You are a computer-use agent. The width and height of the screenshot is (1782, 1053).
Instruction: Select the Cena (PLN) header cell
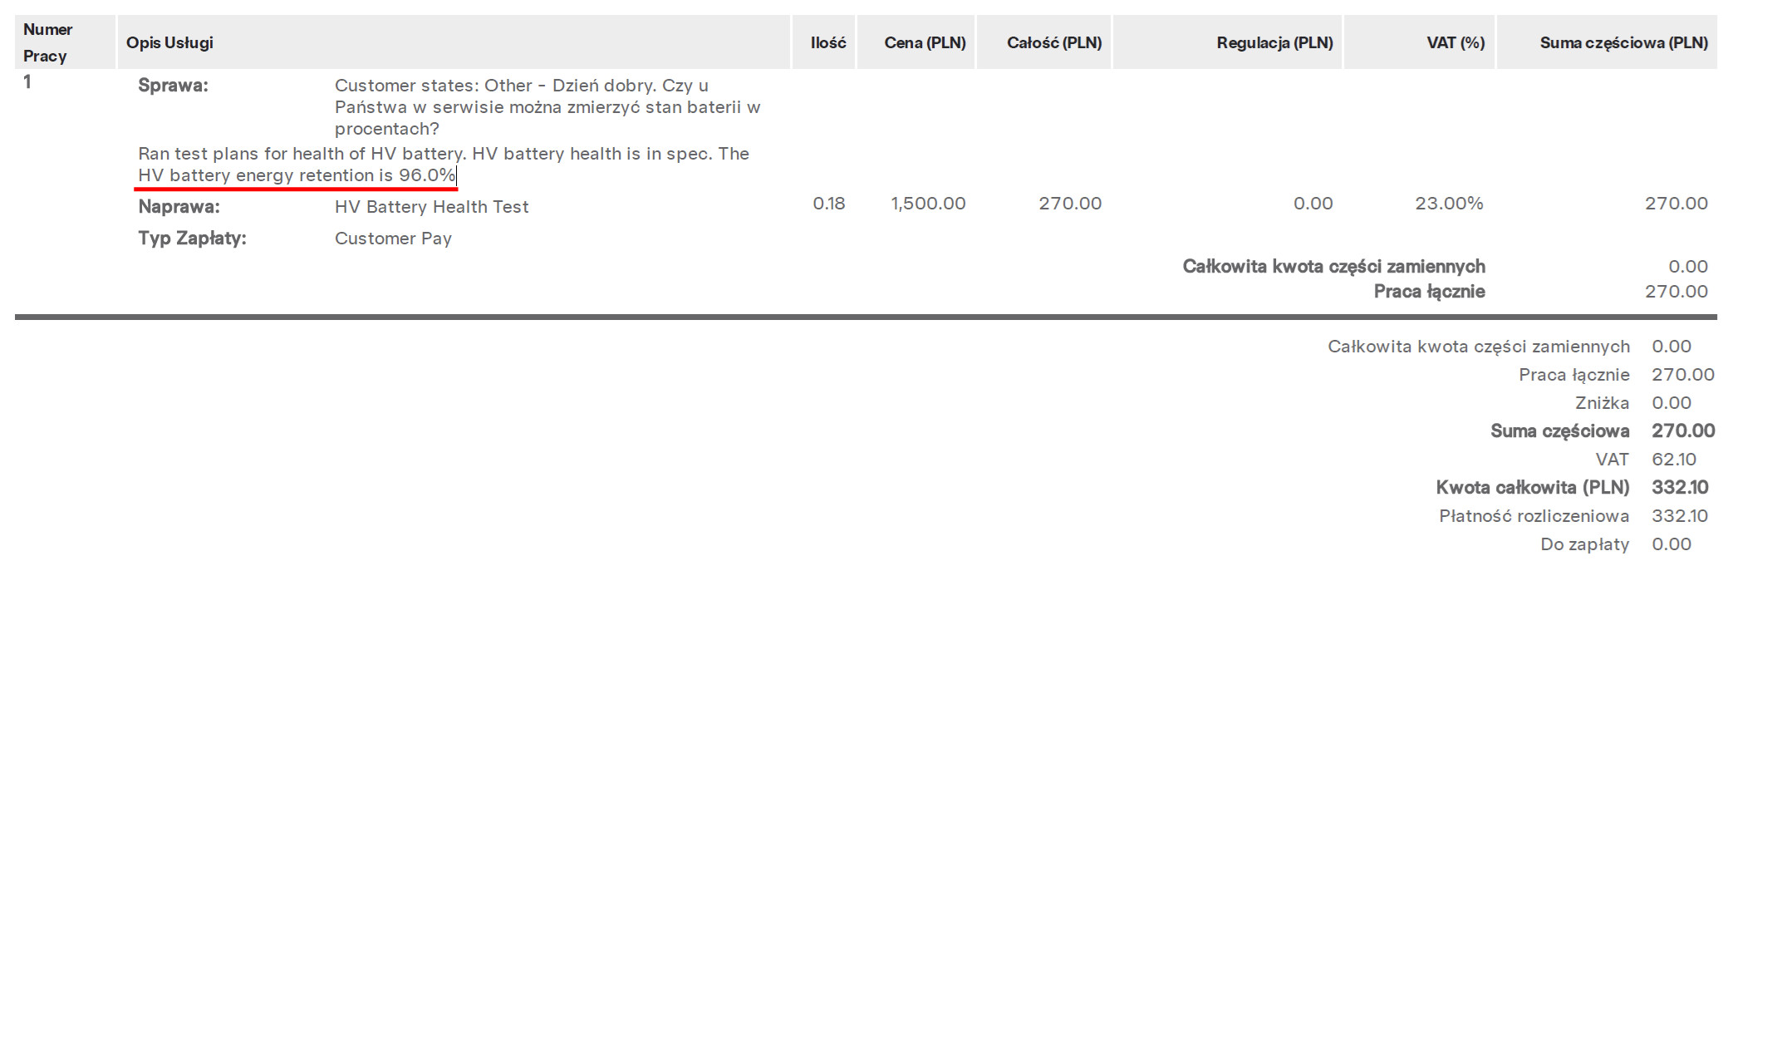point(924,42)
